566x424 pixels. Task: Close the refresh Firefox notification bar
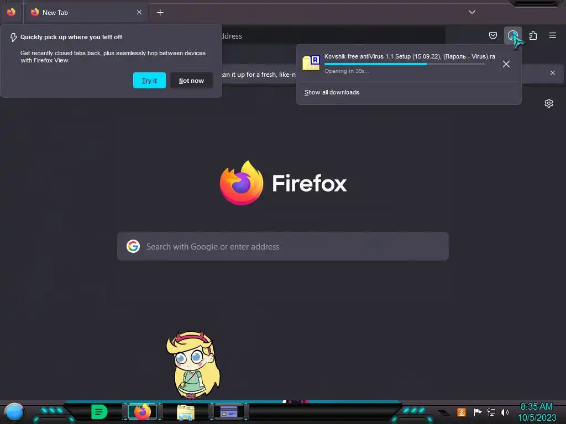[553, 73]
